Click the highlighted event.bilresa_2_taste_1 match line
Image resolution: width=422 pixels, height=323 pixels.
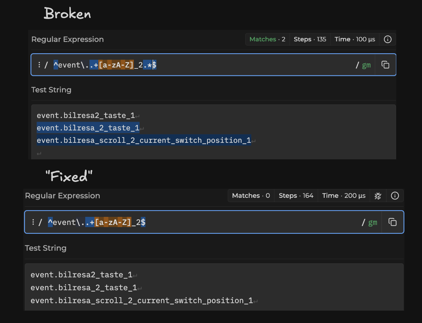[88, 128]
